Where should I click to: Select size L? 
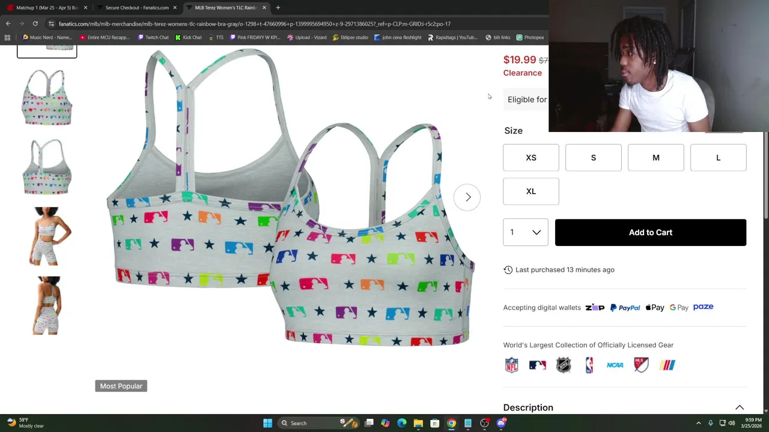[719, 158]
